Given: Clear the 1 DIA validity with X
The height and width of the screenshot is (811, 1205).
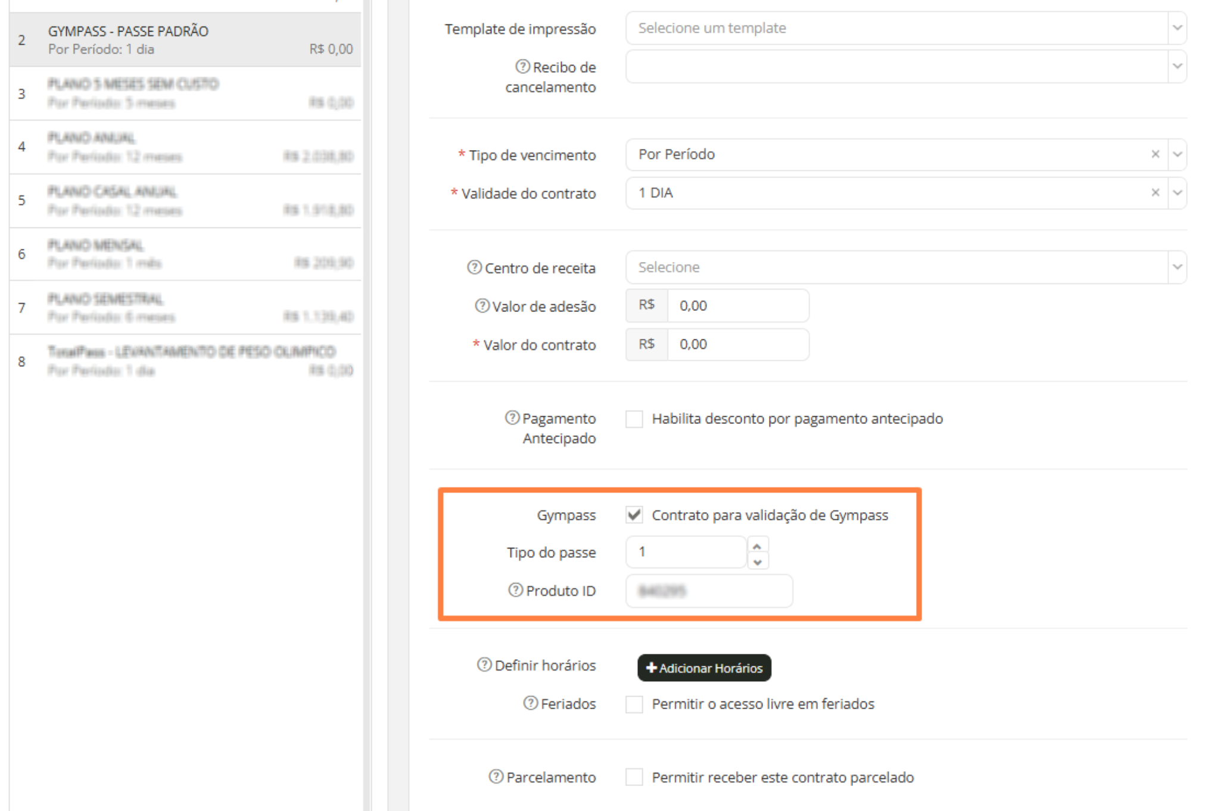Looking at the screenshot, I should pos(1155,192).
